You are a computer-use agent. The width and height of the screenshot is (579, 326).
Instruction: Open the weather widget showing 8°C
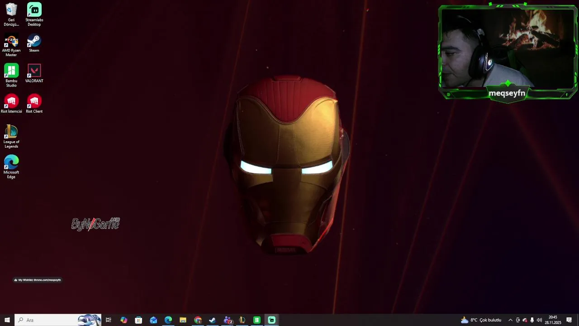(481, 320)
